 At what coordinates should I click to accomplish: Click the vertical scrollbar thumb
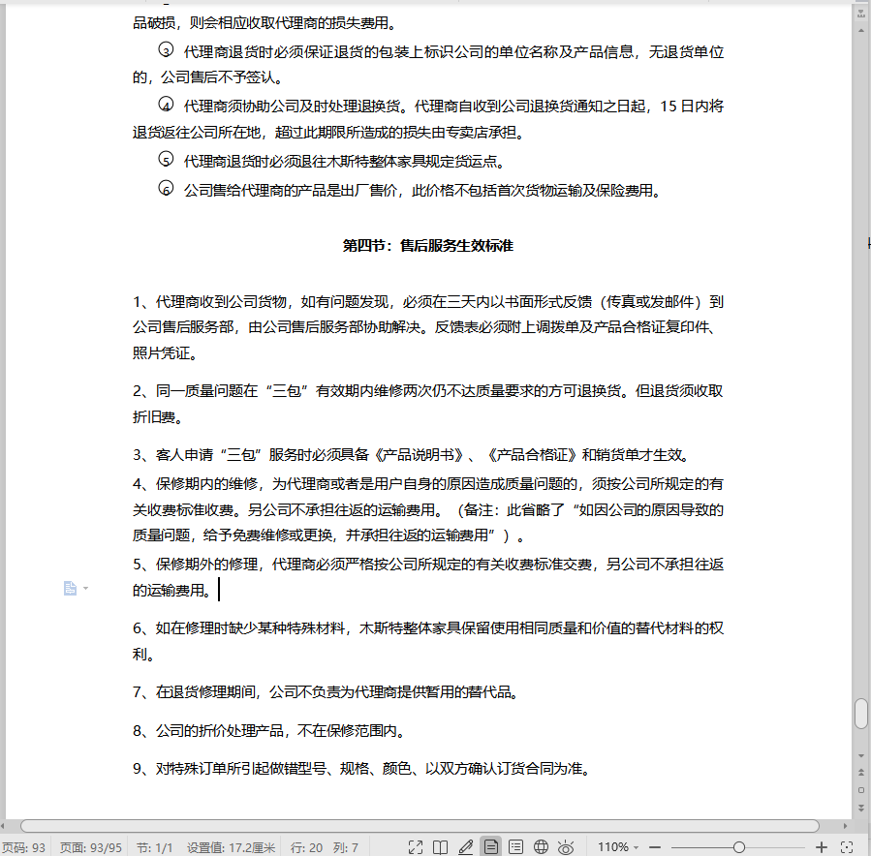(x=860, y=714)
